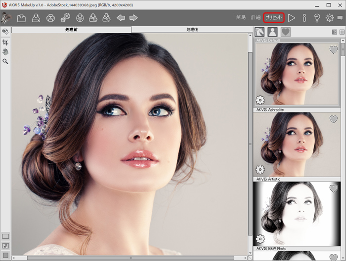346x261 pixels.
Task: Favorite the AKVIS B&W Photo preset heart
Action: 334,257
